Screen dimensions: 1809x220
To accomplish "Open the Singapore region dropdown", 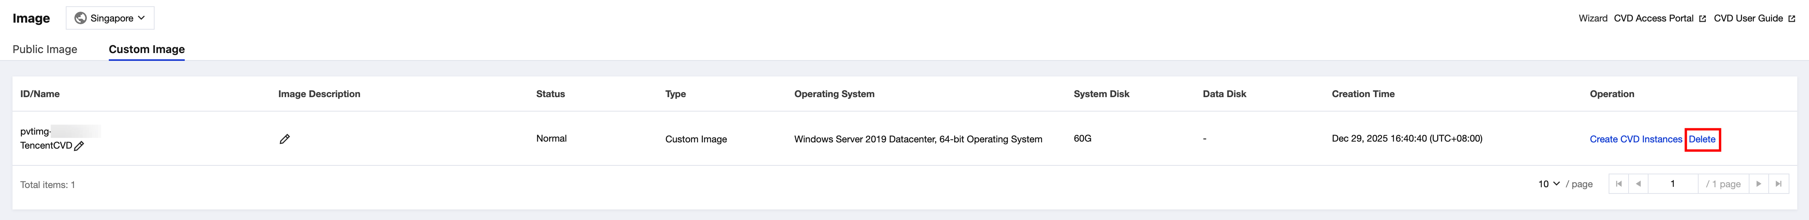I will pos(110,18).
